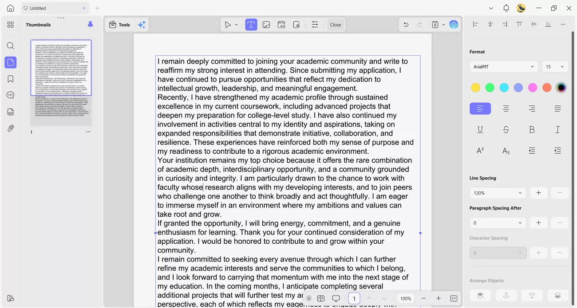
Task: Open the search panel in the sidebar
Action: coord(10,46)
